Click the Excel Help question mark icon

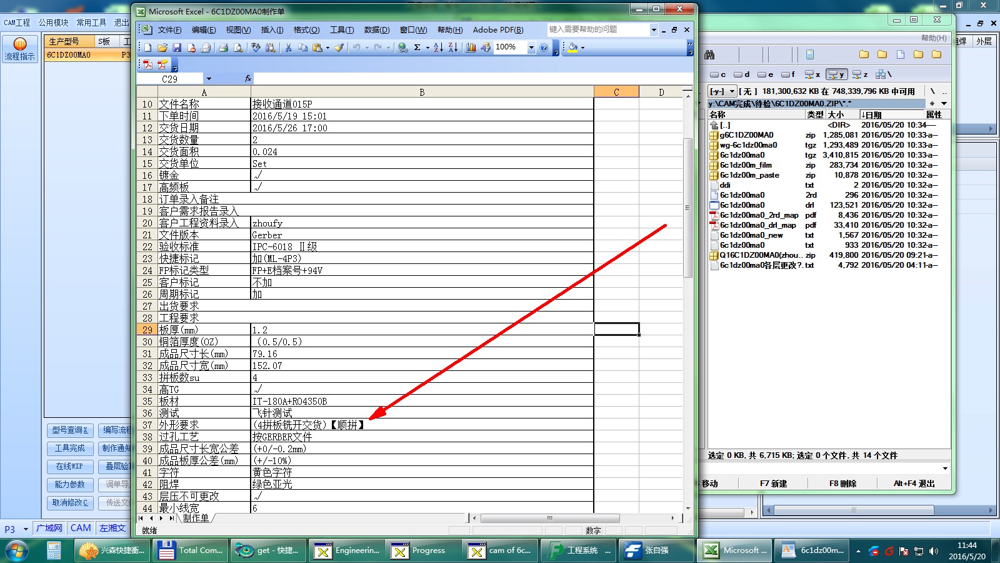tap(544, 48)
